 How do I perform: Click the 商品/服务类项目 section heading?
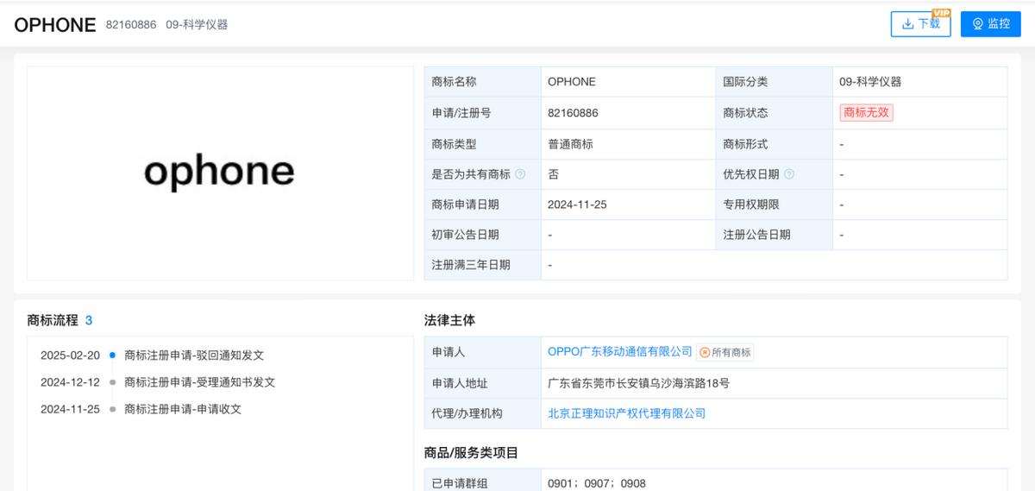(471, 453)
